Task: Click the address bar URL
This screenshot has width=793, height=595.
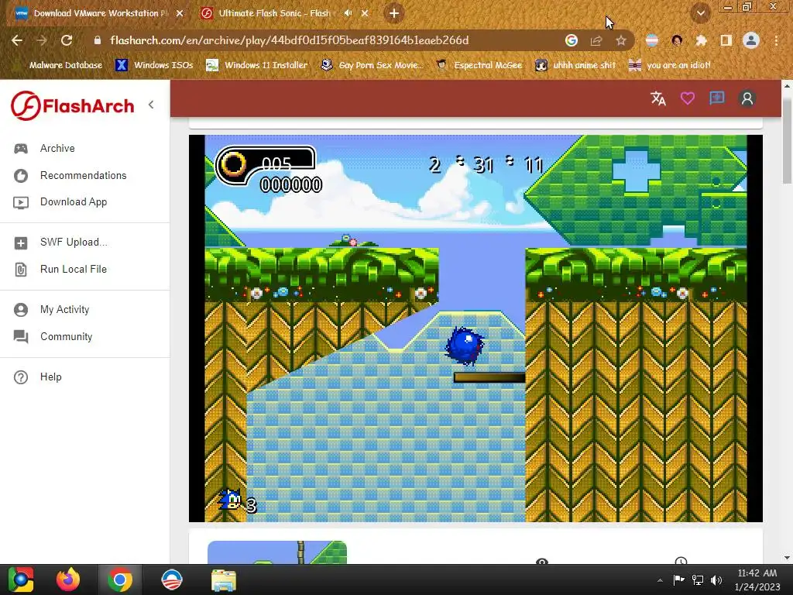Action: 290,40
